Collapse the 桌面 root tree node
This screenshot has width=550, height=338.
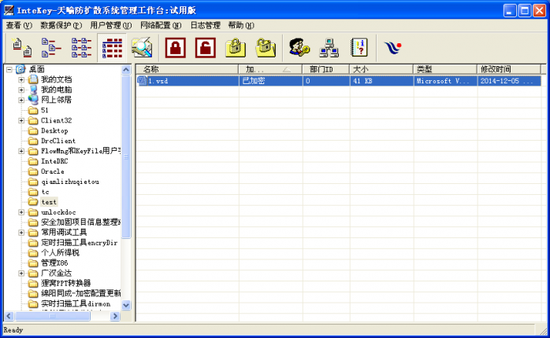9,69
